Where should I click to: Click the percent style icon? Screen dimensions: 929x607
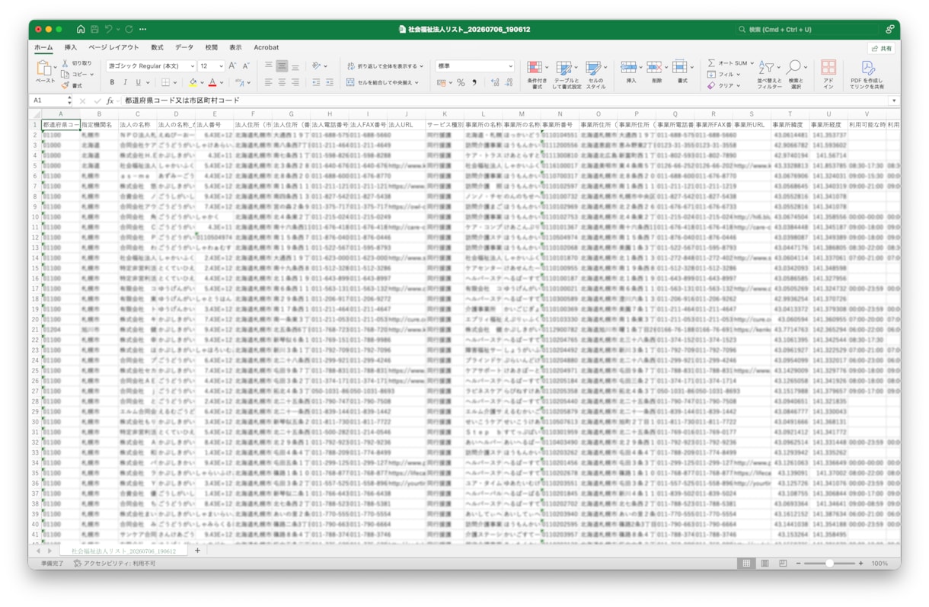point(461,82)
